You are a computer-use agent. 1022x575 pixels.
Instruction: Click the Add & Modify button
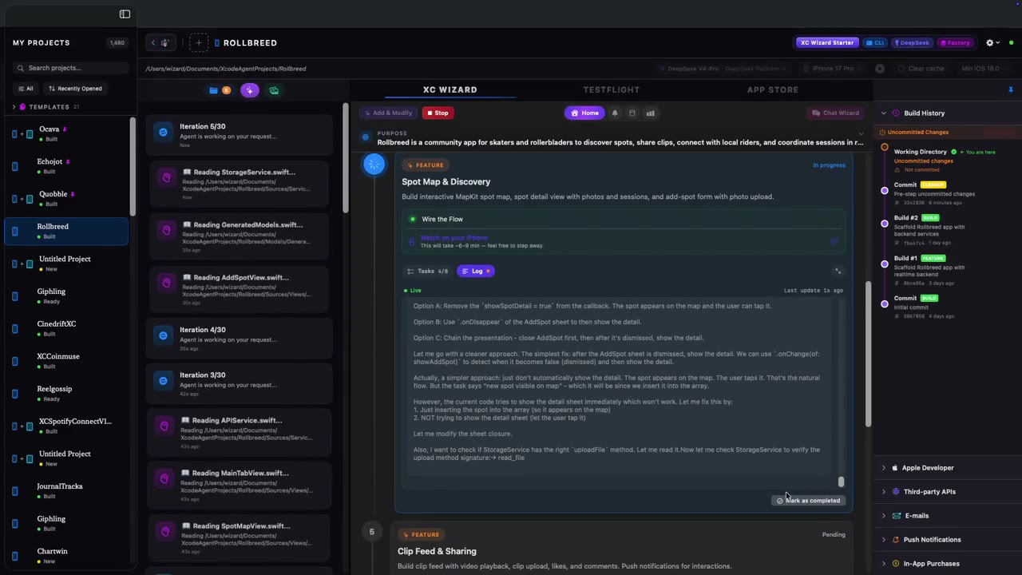point(388,113)
